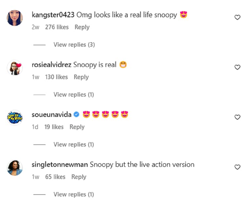Expand View replies (1) under rosiealvidrez

[x=74, y=95]
